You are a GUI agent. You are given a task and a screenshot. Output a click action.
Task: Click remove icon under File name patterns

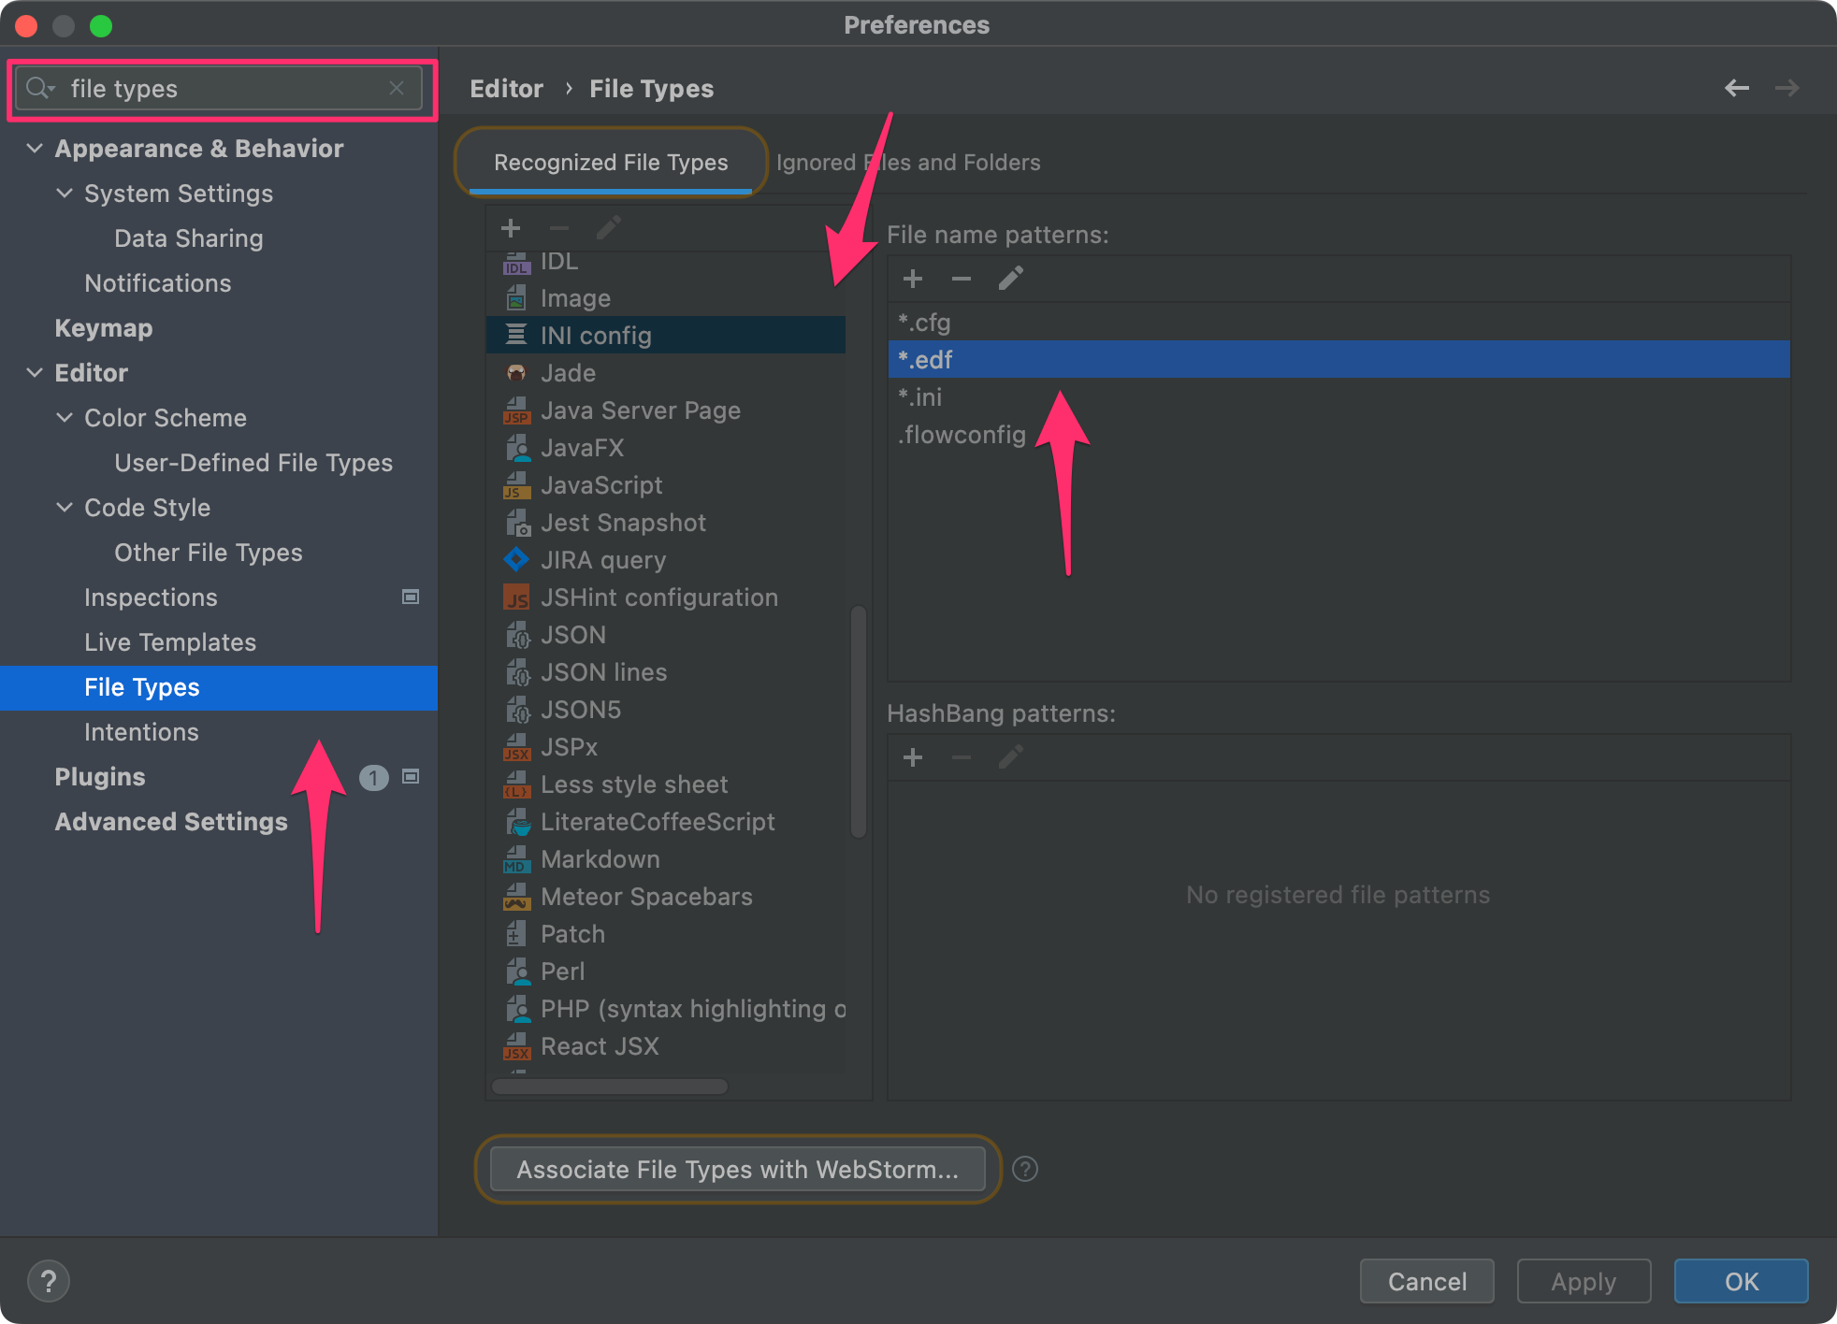961,279
